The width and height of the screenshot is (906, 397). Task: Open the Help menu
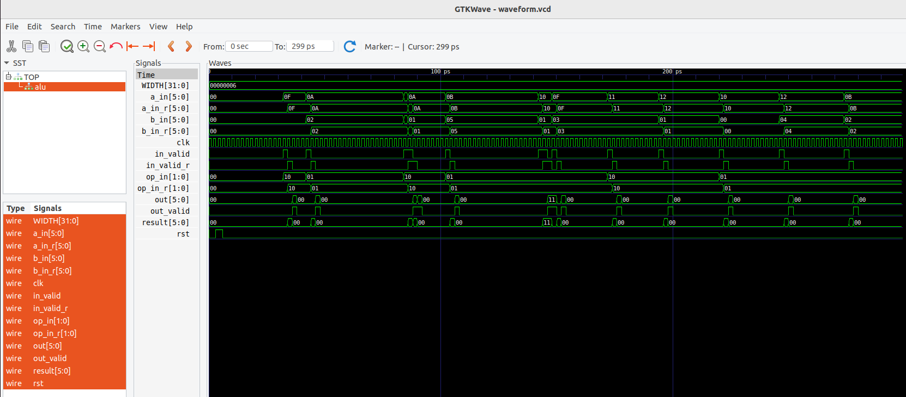tap(184, 27)
